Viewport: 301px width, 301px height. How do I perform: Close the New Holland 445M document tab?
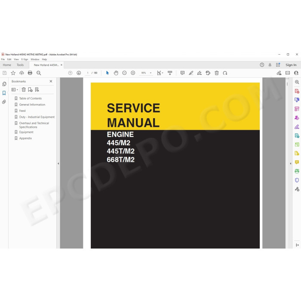coord(61,65)
